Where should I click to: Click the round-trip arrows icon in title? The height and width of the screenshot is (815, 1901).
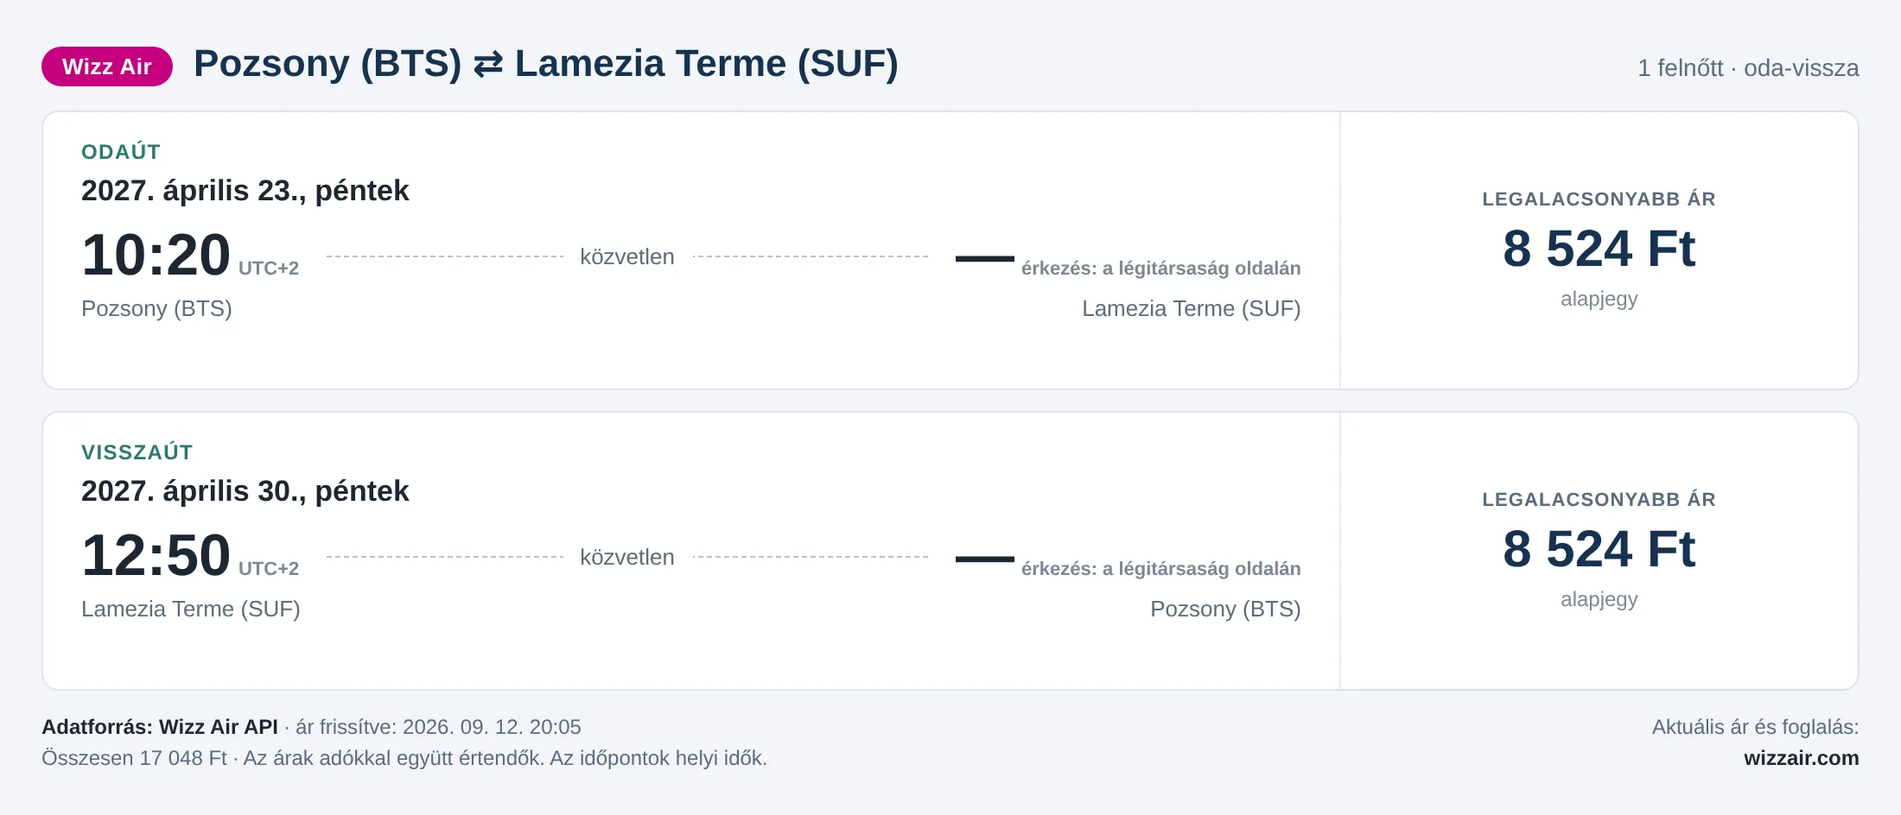(488, 65)
